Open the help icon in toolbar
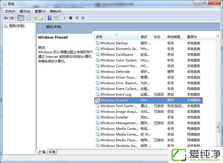The image size is (223, 163). 49,18
